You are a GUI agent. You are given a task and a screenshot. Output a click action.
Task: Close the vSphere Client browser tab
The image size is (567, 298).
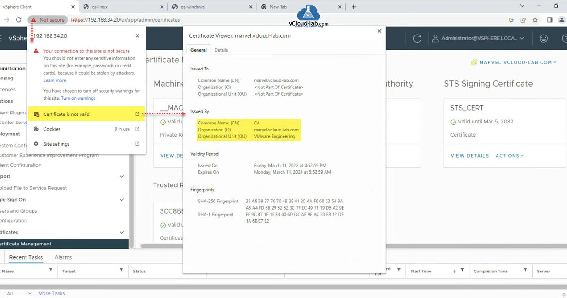click(72, 7)
